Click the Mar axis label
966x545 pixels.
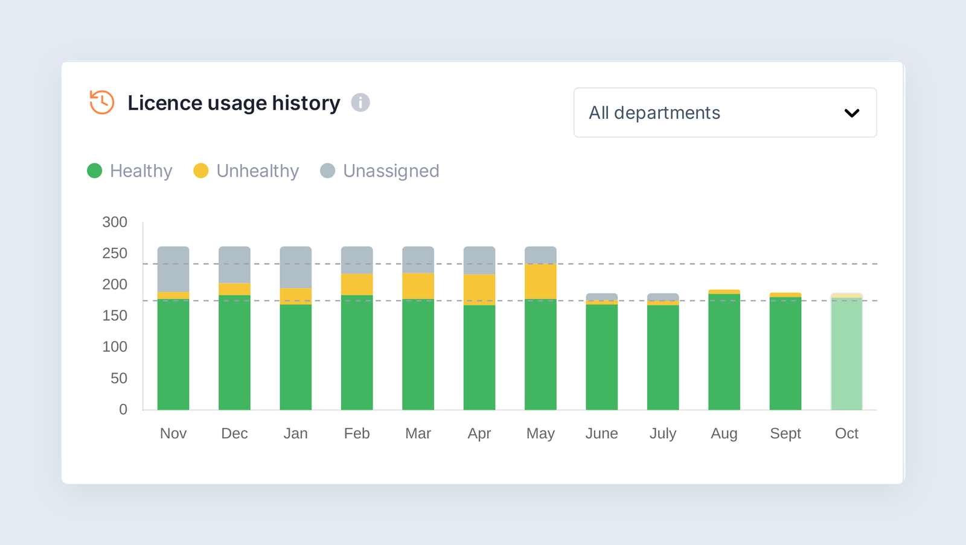click(418, 433)
